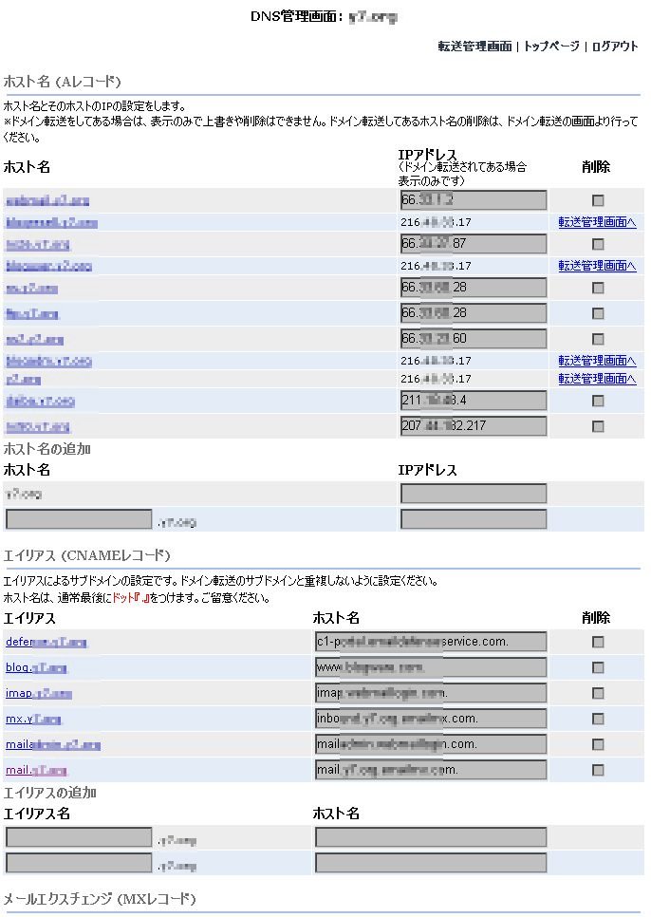The height and width of the screenshot is (917, 651).
Task: Select delete checkbox for mx alias
Action: point(598,719)
